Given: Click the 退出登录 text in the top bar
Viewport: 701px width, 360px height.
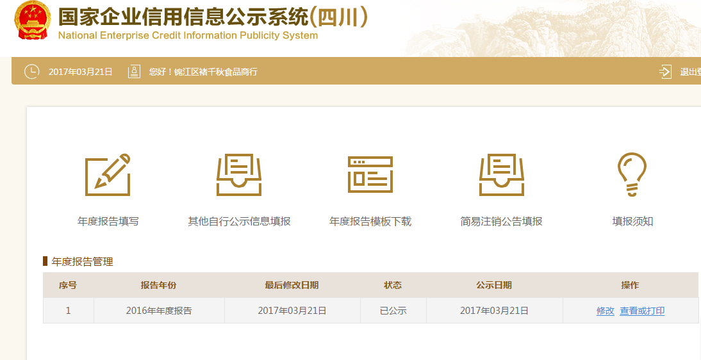Looking at the screenshot, I should (690, 72).
